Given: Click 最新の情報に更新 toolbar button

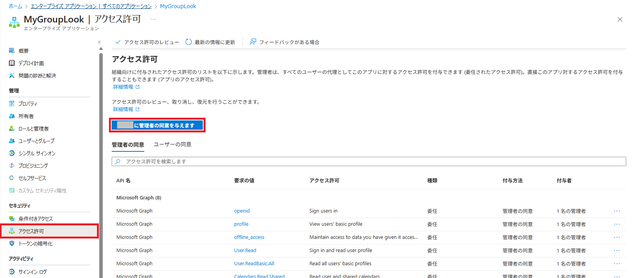Looking at the screenshot, I should click(210, 42).
